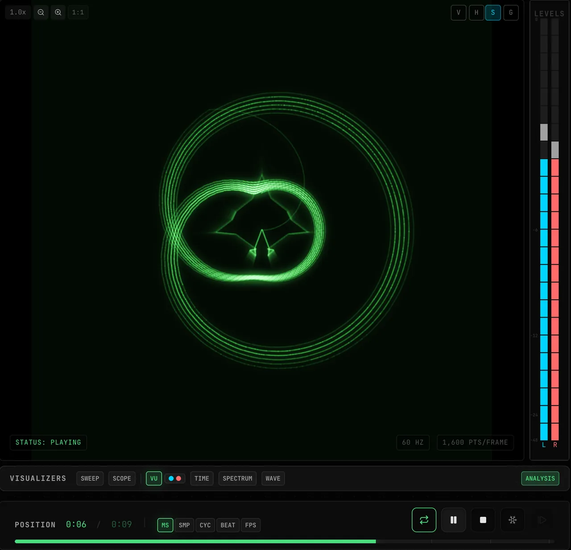
Task: Click the 60 HZ refresh rate badge
Action: pos(413,442)
